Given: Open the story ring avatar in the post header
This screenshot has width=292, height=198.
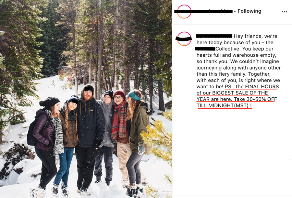Looking at the screenshot, I should pos(184,12).
